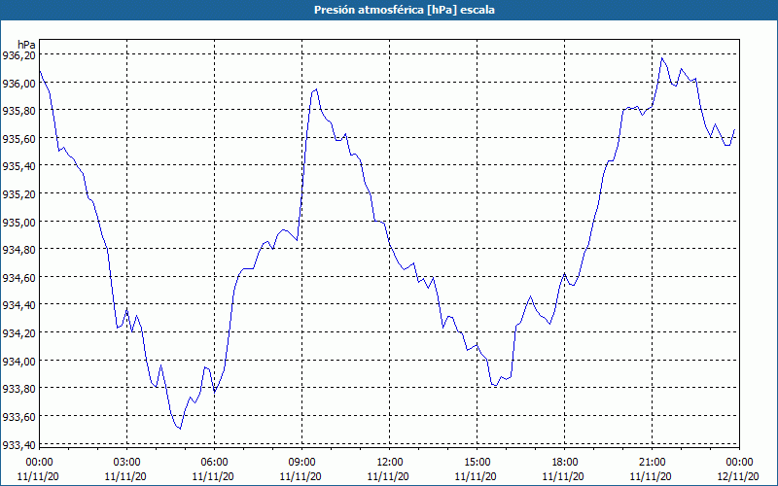Select the 15:00 time axis label
This screenshot has width=778, height=486.
[477, 463]
